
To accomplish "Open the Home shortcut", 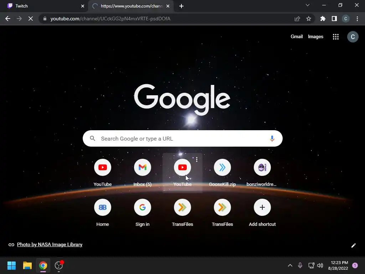I will coord(103,213).
